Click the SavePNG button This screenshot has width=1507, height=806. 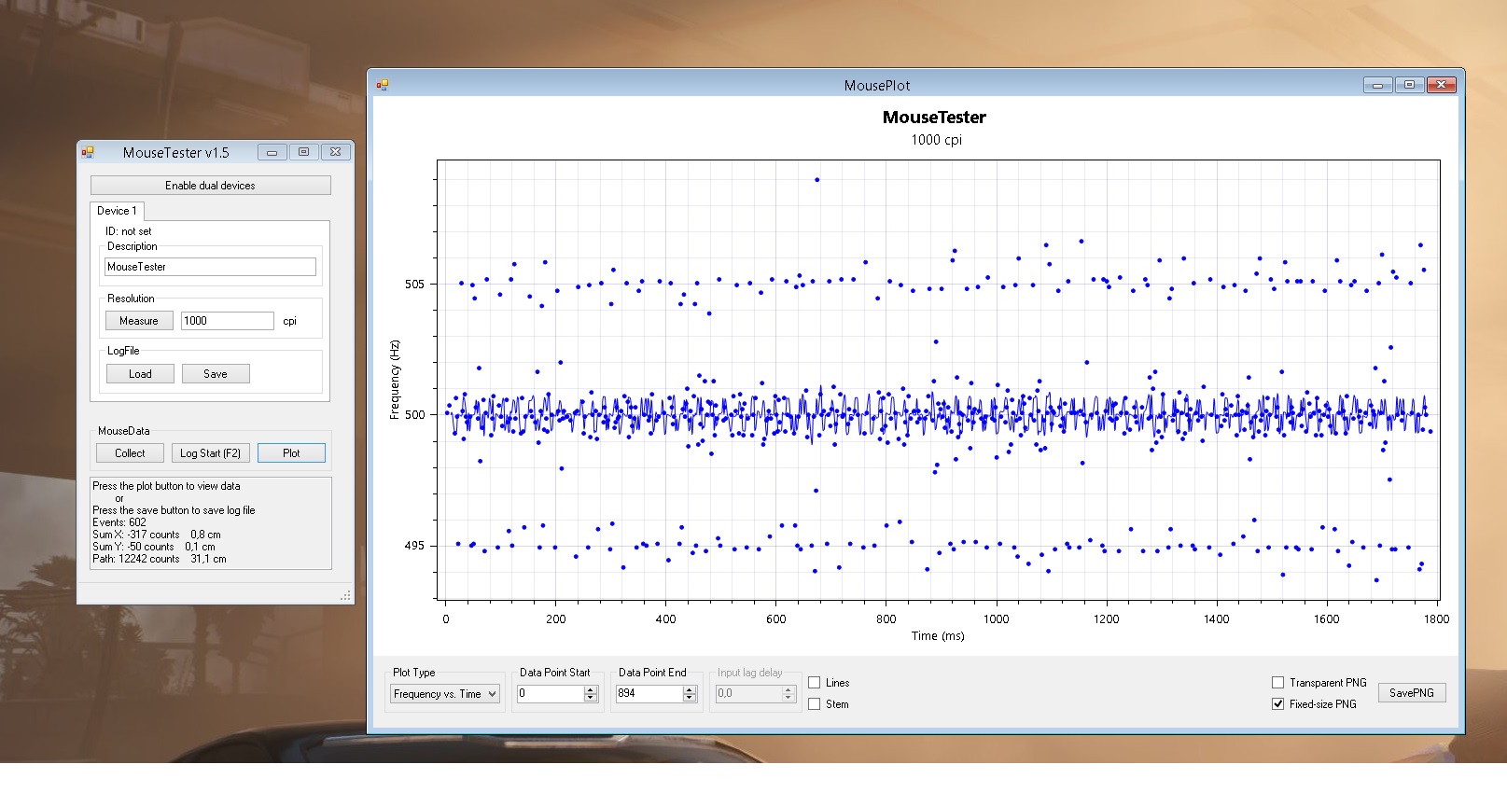tap(1412, 693)
